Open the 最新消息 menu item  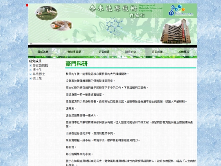[43, 52]
